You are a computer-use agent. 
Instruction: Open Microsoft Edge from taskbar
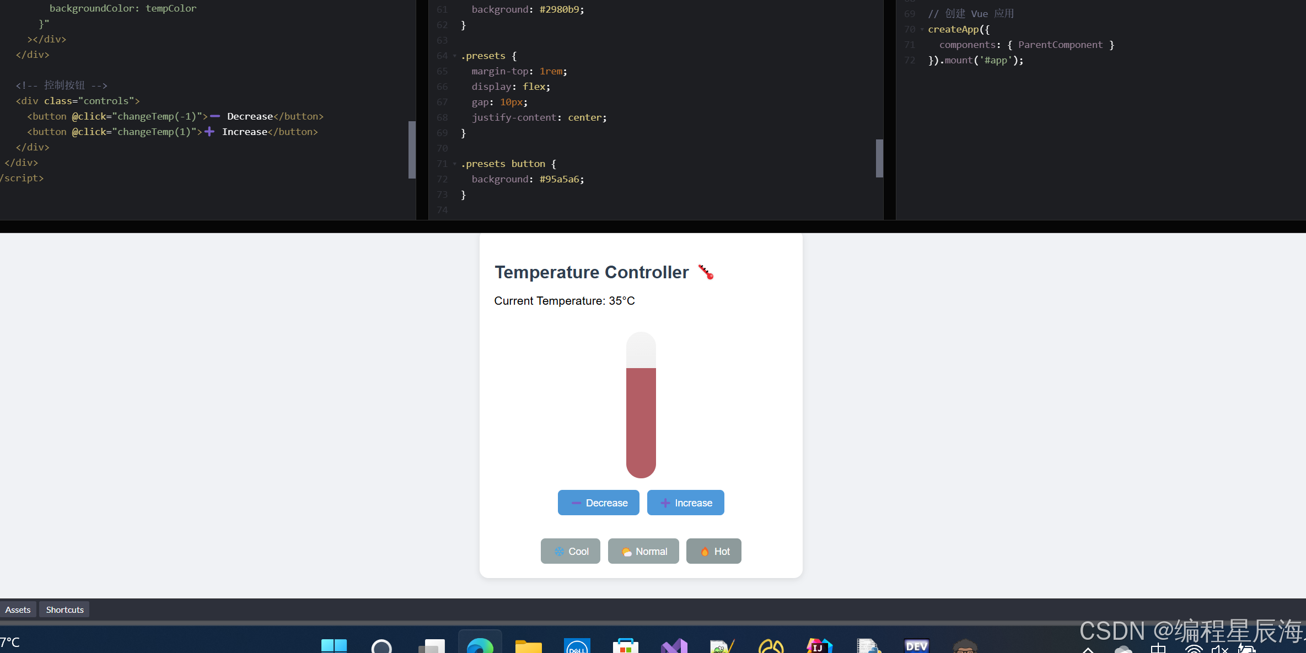[x=480, y=646]
